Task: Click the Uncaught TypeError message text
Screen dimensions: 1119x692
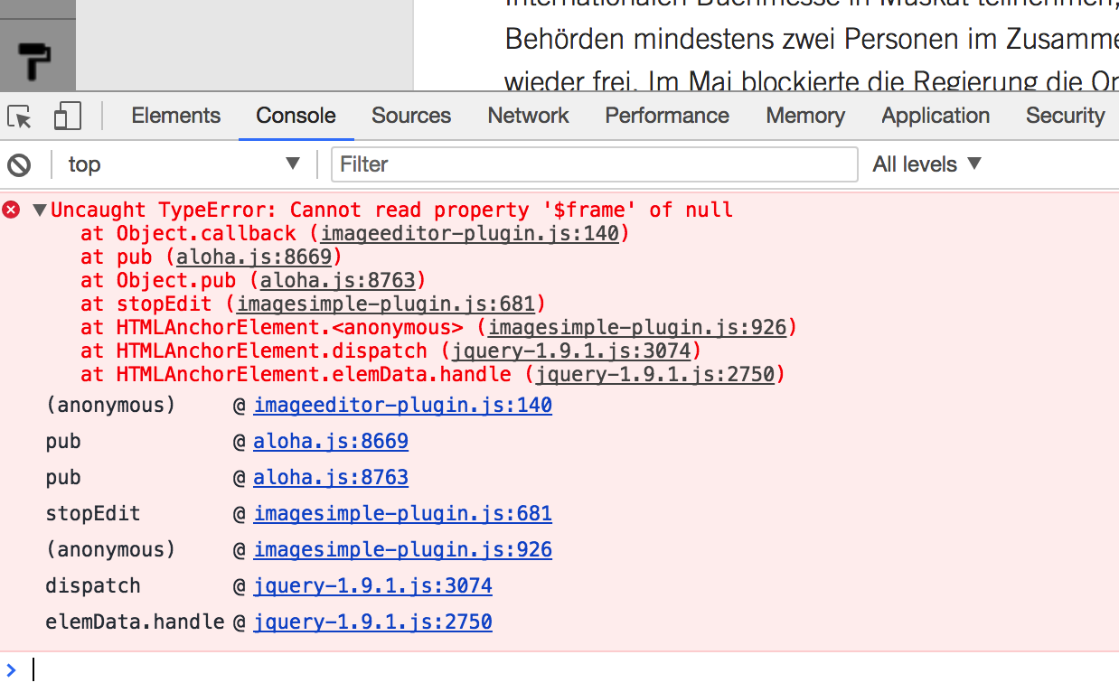Action: pyautogui.click(x=391, y=210)
